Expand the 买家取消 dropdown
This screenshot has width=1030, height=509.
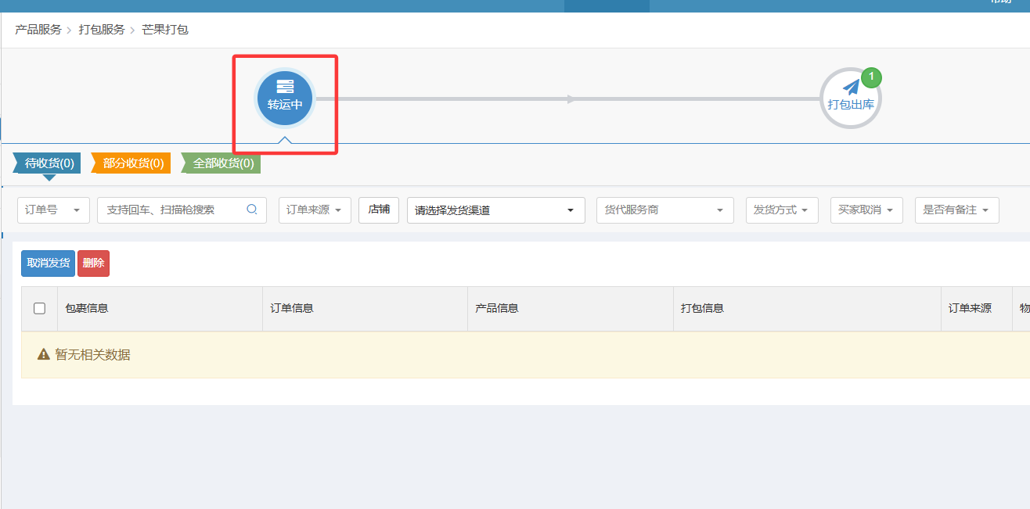[x=866, y=210]
